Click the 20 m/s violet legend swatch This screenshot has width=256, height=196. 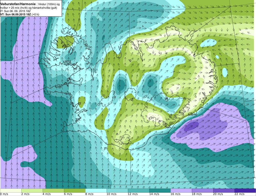(224, 191)
